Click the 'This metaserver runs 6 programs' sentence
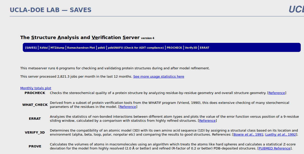304x154 pixels. (x=115, y=68)
